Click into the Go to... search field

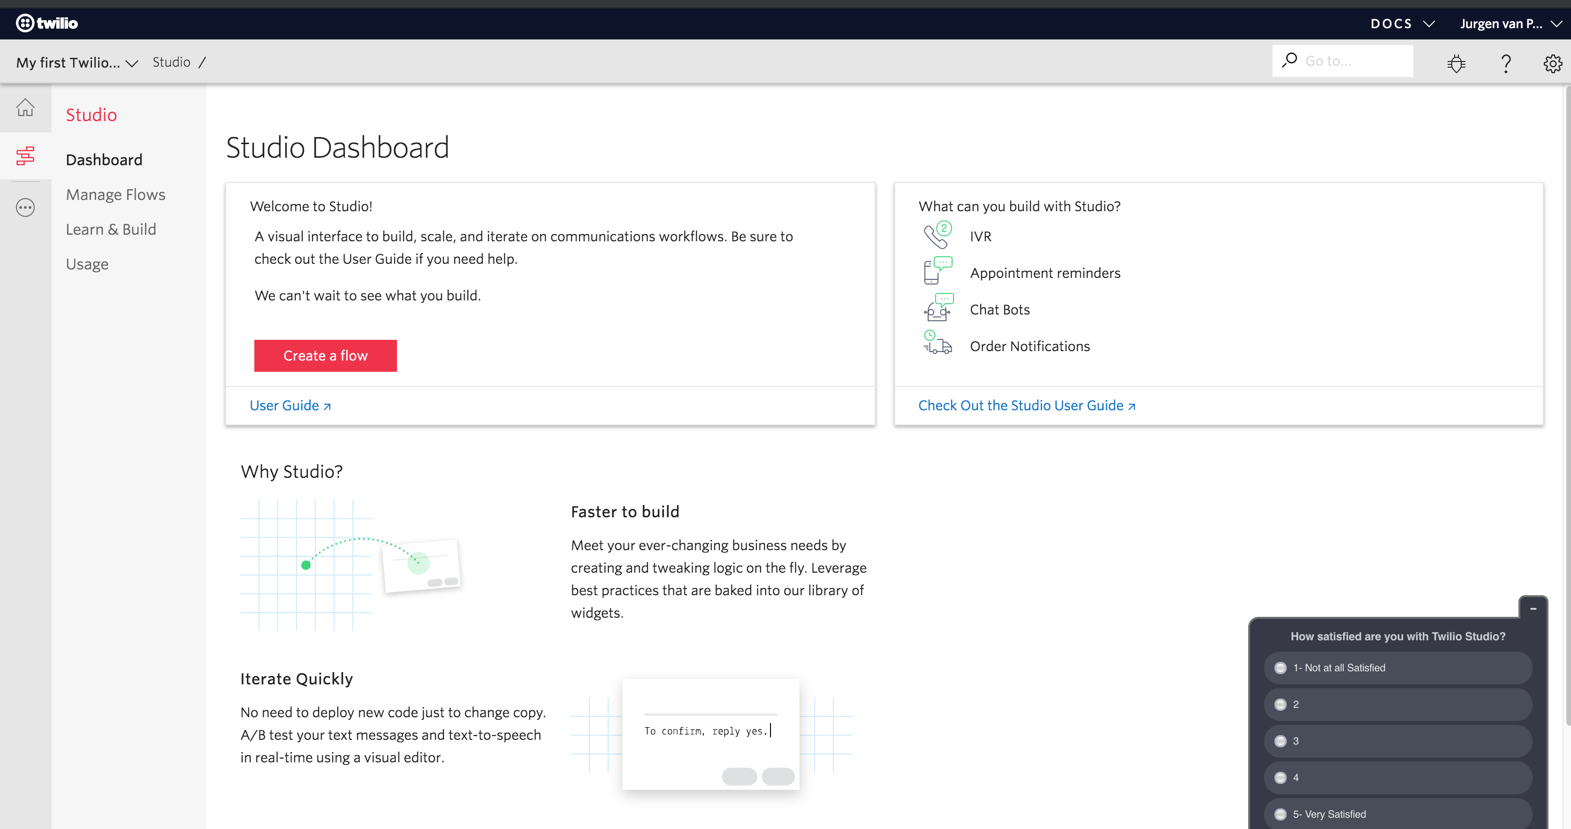pos(1342,61)
